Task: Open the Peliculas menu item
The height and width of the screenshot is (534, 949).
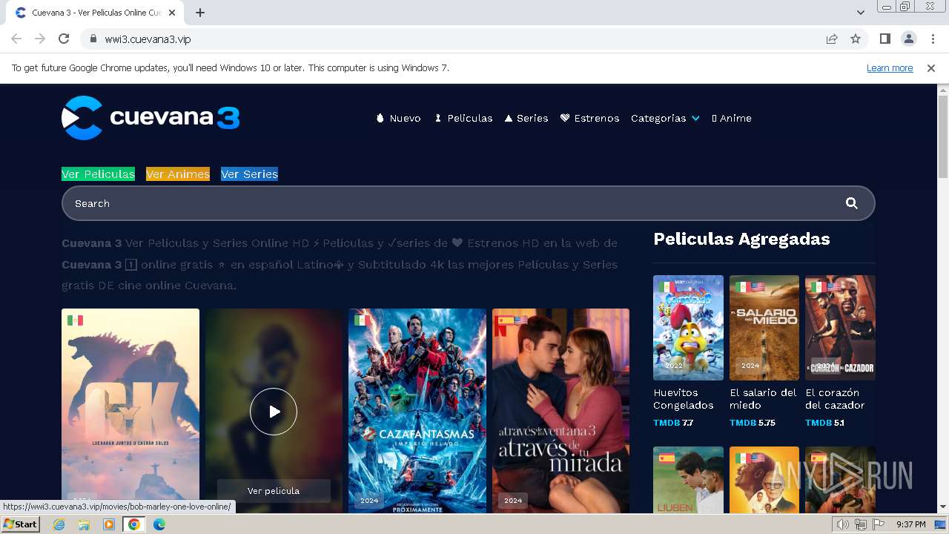Action: click(x=463, y=118)
